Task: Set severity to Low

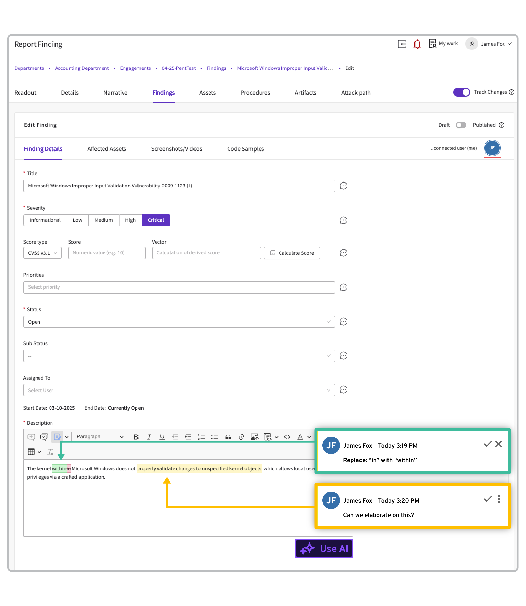Action: coord(77,220)
